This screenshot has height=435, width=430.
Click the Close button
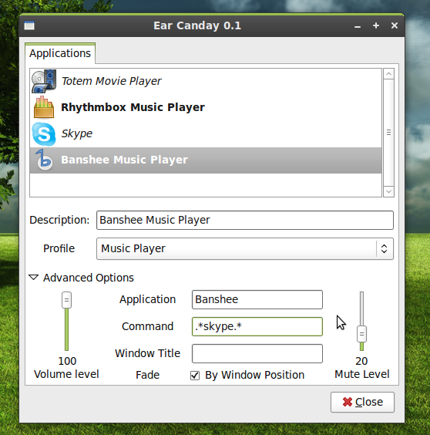(x=362, y=402)
